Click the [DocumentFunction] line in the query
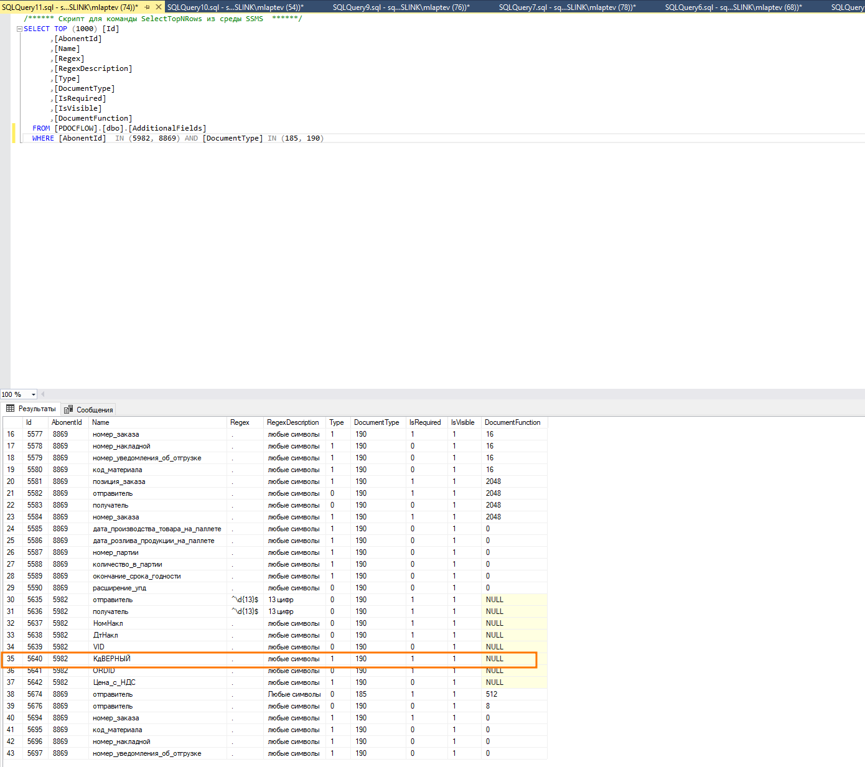Image resolution: width=865 pixels, height=767 pixels. click(93, 118)
